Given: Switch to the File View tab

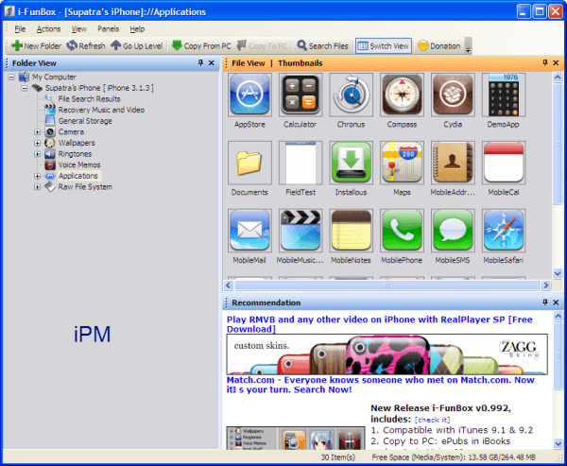Looking at the screenshot, I should click(248, 63).
